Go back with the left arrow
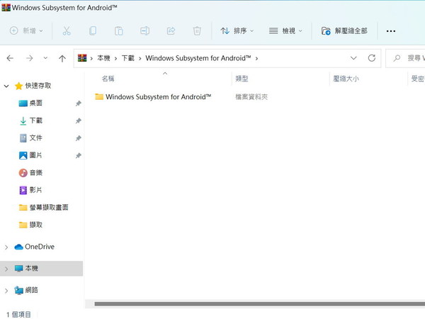 coord(10,58)
